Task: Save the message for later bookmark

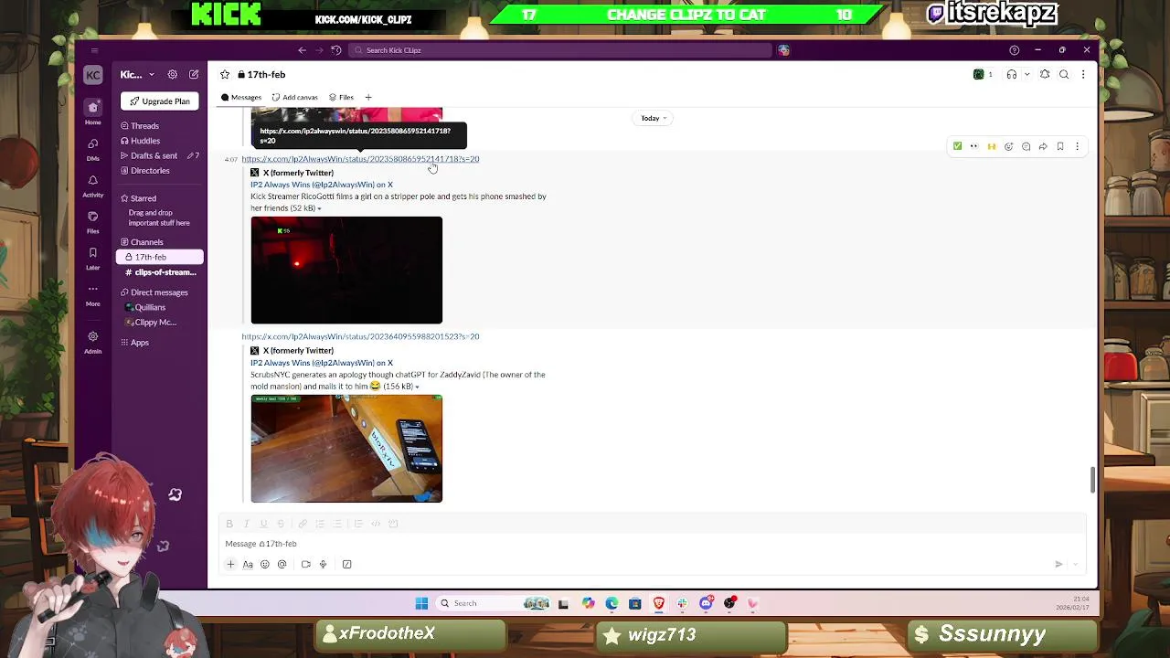Action: [x=1060, y=146]
